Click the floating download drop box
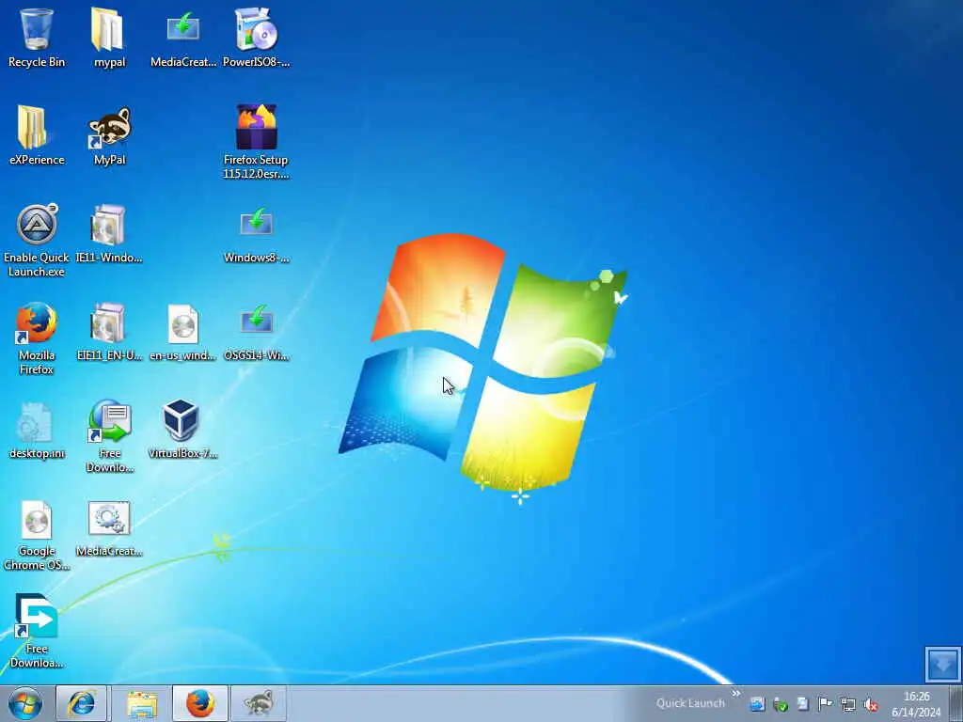The image size is (963, 722). pos(942,664)
